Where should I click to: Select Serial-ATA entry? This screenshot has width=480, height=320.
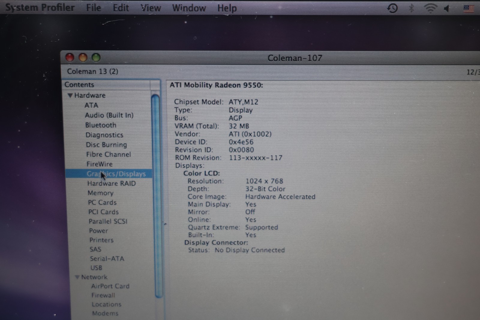pyautogui.click(x=107, y=259)
